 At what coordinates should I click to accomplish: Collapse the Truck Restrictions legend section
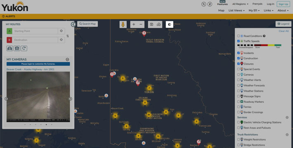(287, 134)
